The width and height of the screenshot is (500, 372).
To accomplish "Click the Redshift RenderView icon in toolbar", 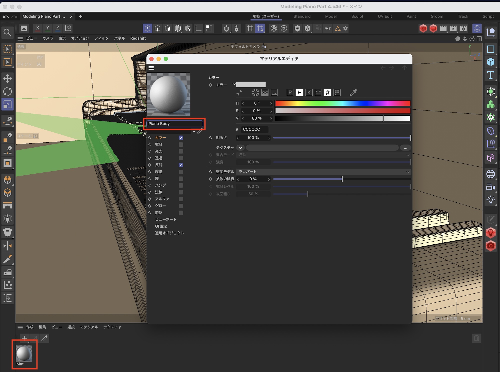I will click(x=423, y=28).
